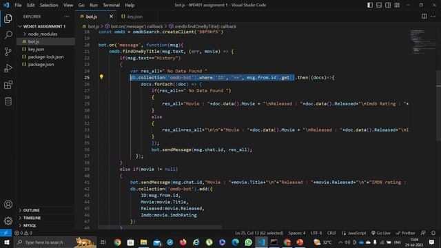Image resolution: width=441 pixels, height=248 pixels.
Task: Toggle the primary side bar
Action: point(370,5)
